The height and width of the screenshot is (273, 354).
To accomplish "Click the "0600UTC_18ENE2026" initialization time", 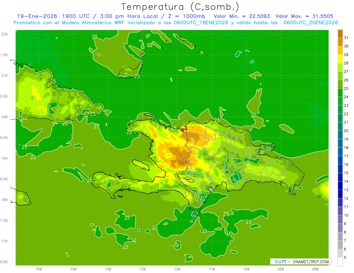I will 200,23.
